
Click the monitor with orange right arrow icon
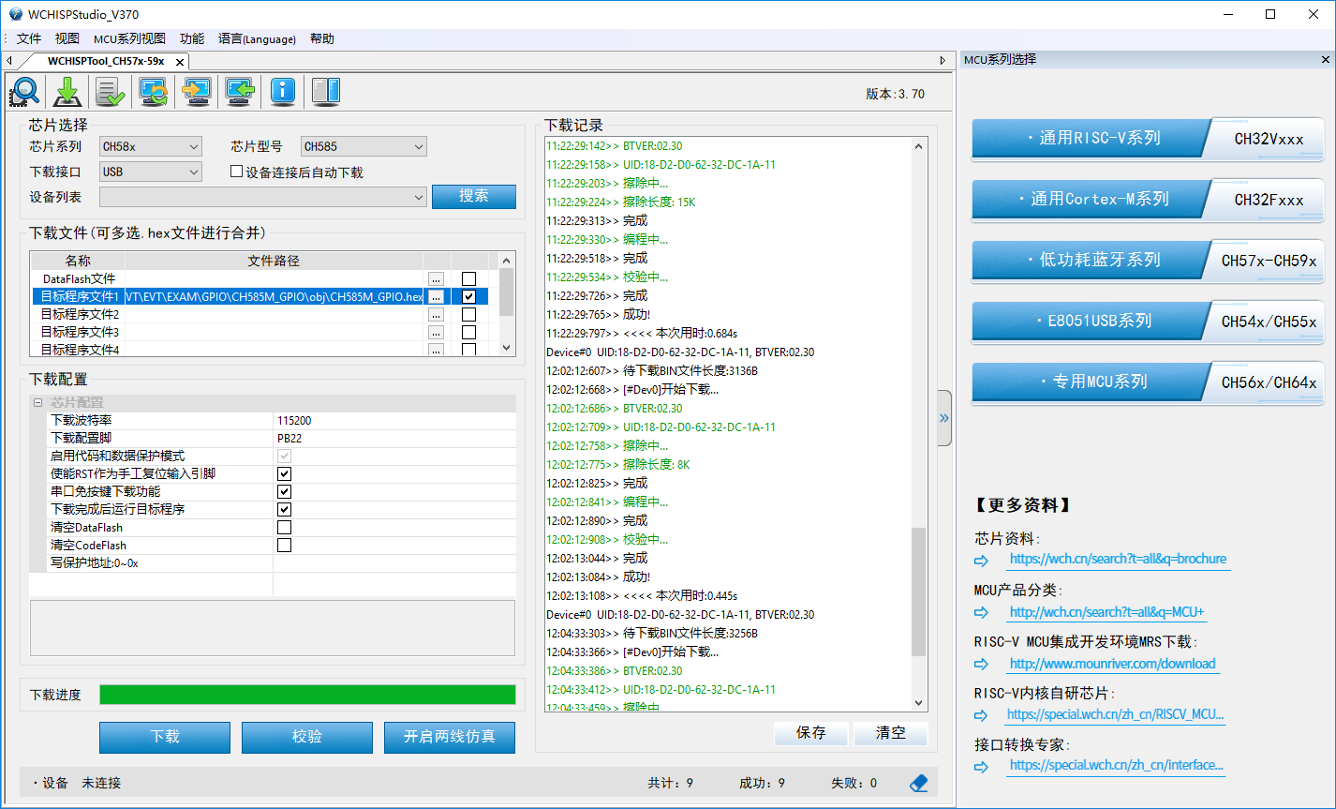197,91
